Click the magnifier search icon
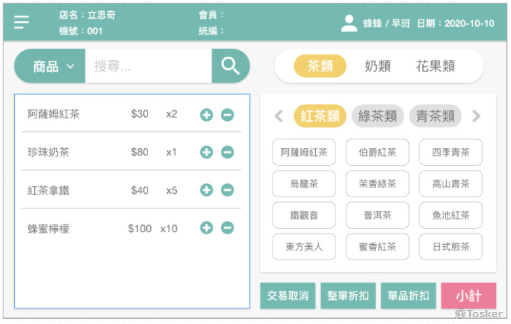 (230, 66)
